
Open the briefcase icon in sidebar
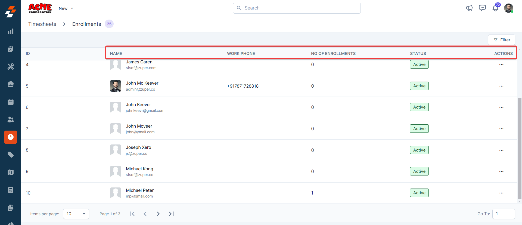pyautogui.click(x=11, y=84)
